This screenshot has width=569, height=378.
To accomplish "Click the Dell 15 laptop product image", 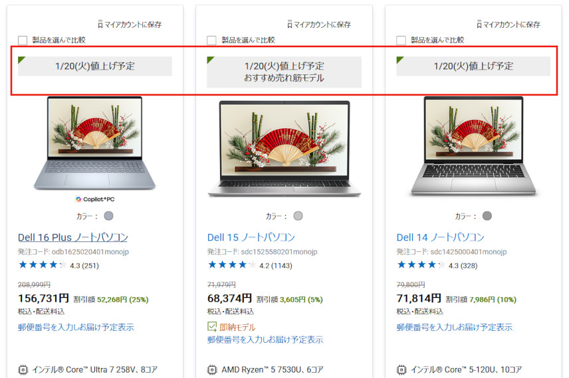I will [284, 149].
